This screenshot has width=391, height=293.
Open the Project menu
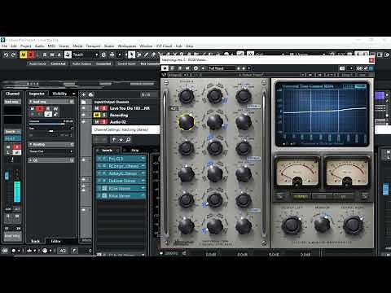pyautogui.click(x=26, y=46)
